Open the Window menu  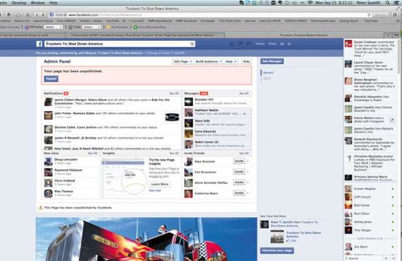pyautogui.click(x=38, y=3)
